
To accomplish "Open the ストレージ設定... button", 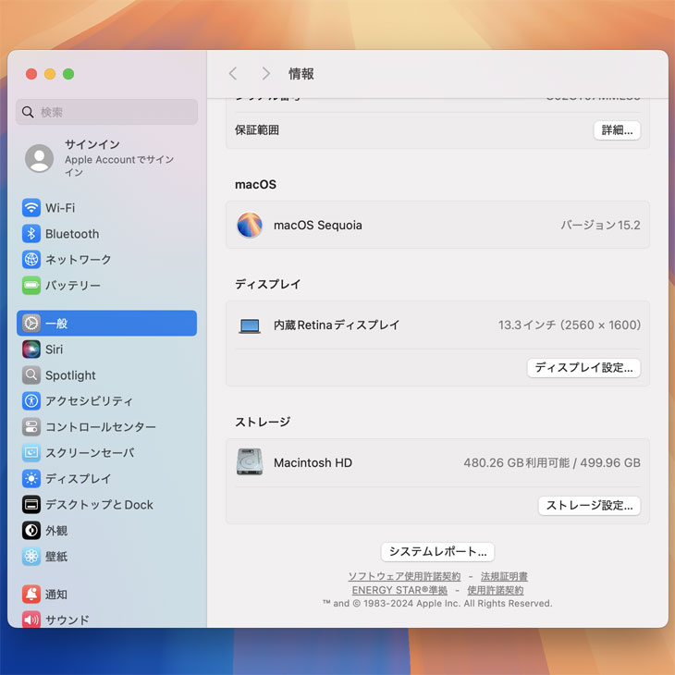I will coord(589,506).
